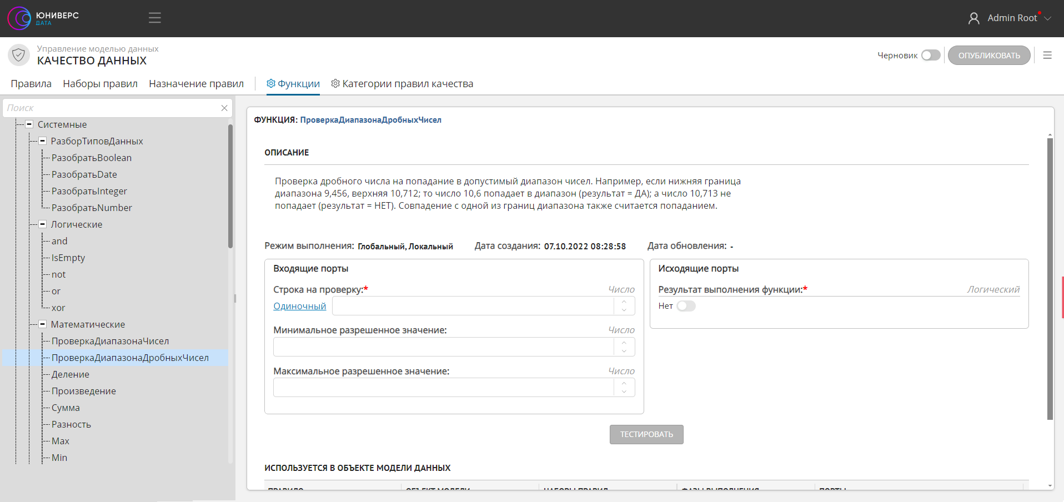This screenshot has height=502, width=1064.
Task: Select the 'and' function
Action: point(59,241)
